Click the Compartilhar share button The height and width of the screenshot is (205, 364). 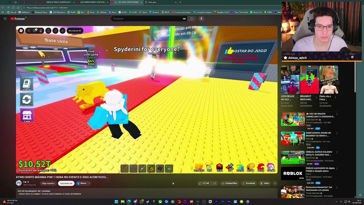coord(229,183)
